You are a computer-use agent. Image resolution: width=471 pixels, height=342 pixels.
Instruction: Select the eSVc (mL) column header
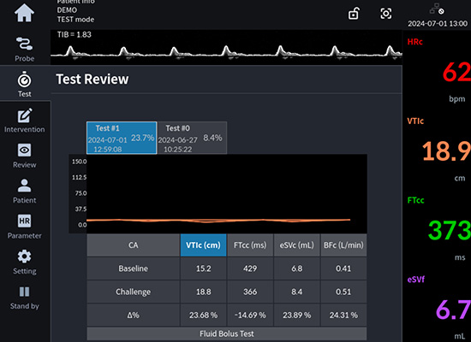pos(297,245)
